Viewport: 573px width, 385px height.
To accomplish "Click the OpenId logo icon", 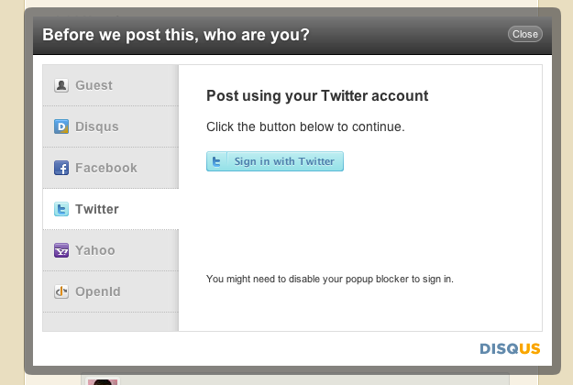I will pyautogui.click(x=61, y=292).
